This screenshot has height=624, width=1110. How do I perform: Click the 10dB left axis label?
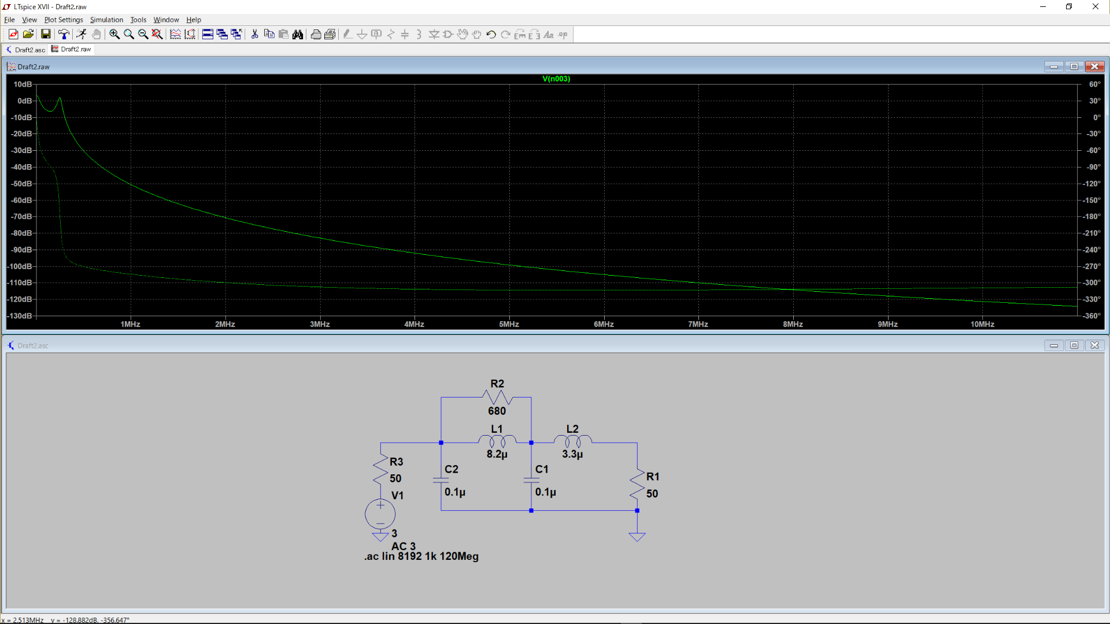(23, 84)
